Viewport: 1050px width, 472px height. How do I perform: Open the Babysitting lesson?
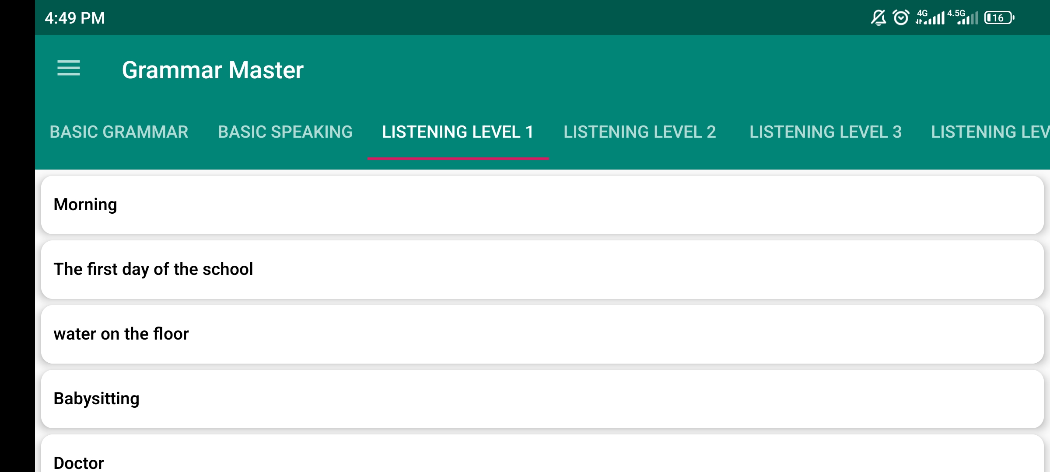pyautogui.click(x=542, y=399)
